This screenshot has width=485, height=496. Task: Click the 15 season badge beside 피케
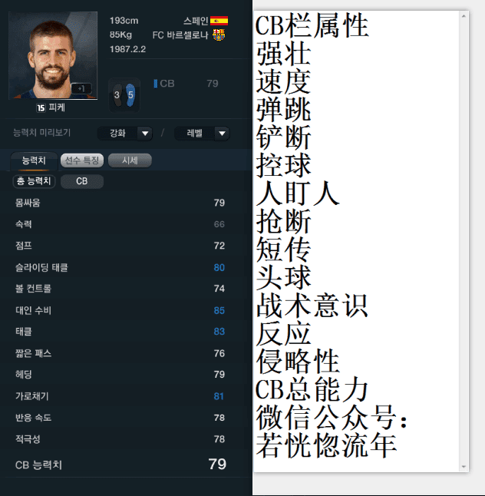pyautogui.click(x=41, y=107)
